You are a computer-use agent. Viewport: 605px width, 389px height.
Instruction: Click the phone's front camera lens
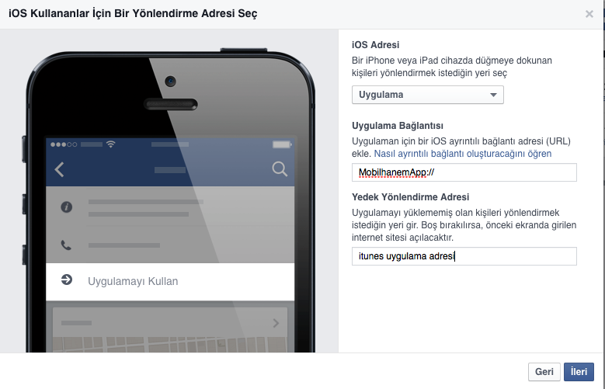pos(171,82)
